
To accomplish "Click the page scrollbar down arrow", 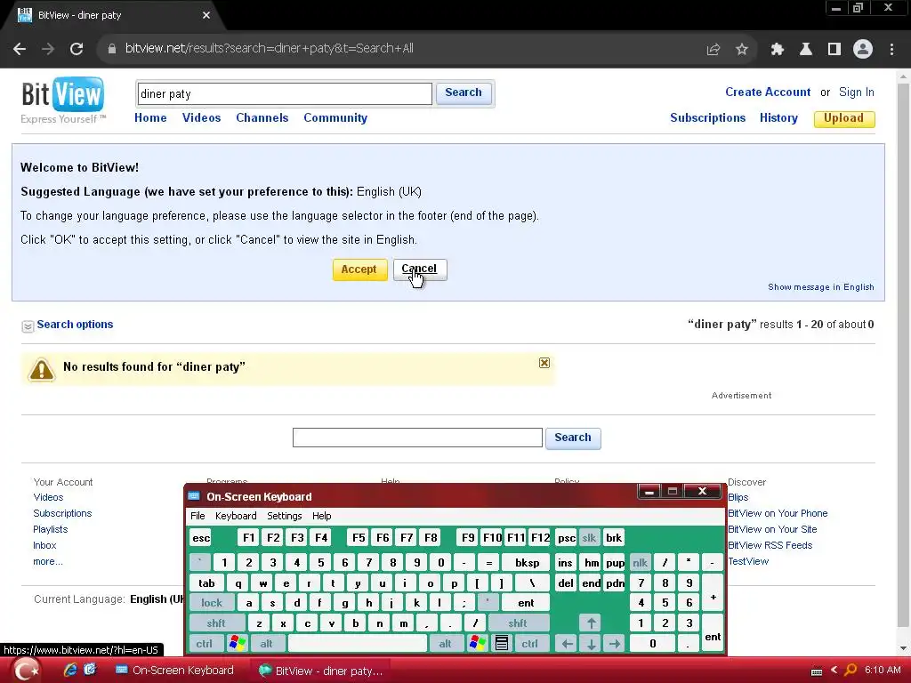I will point(903,648).
